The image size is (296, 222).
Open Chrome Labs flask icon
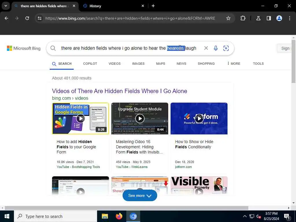click(258, 18)
